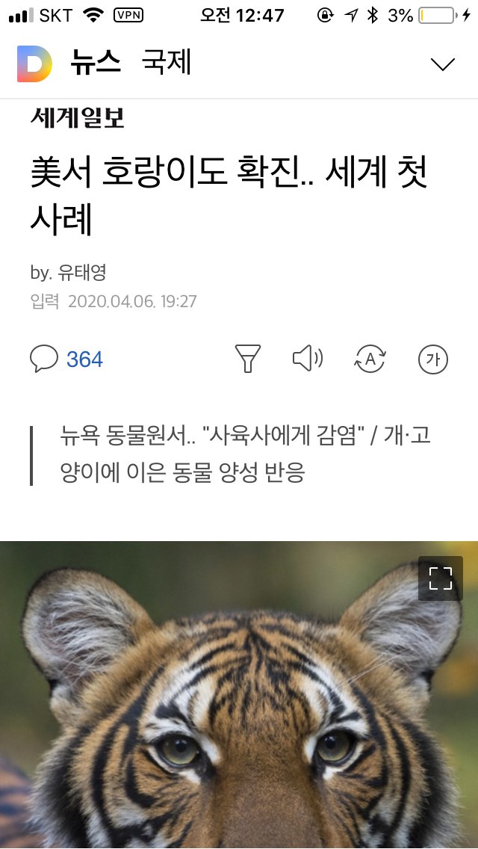Tap the Daum D logo
478x849 pixels.
(34, 64)
